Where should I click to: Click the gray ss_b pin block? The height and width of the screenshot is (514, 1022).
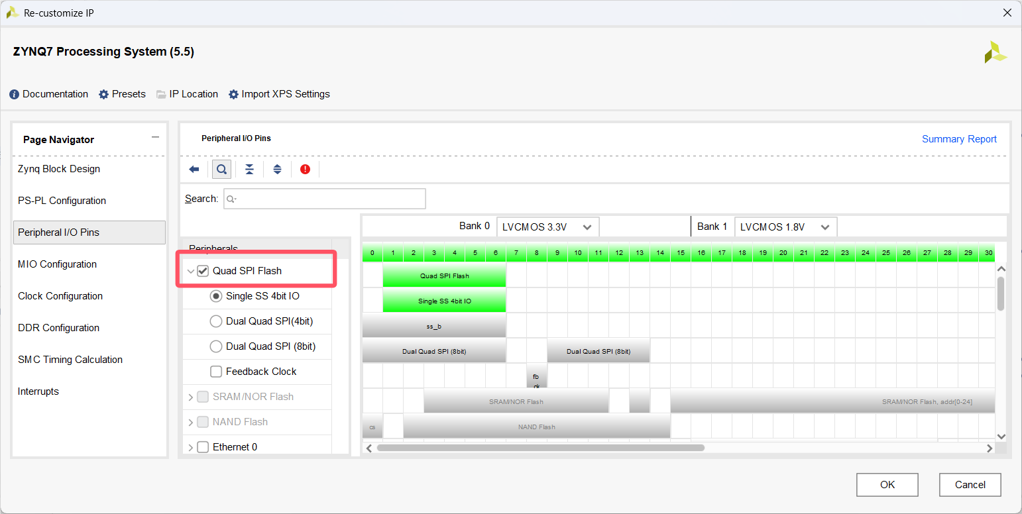434,325
